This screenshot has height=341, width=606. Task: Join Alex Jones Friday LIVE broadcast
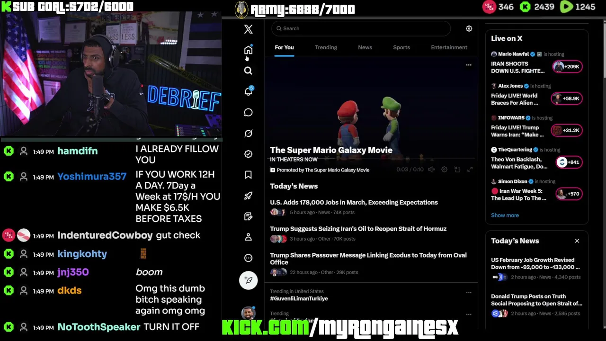514,99
